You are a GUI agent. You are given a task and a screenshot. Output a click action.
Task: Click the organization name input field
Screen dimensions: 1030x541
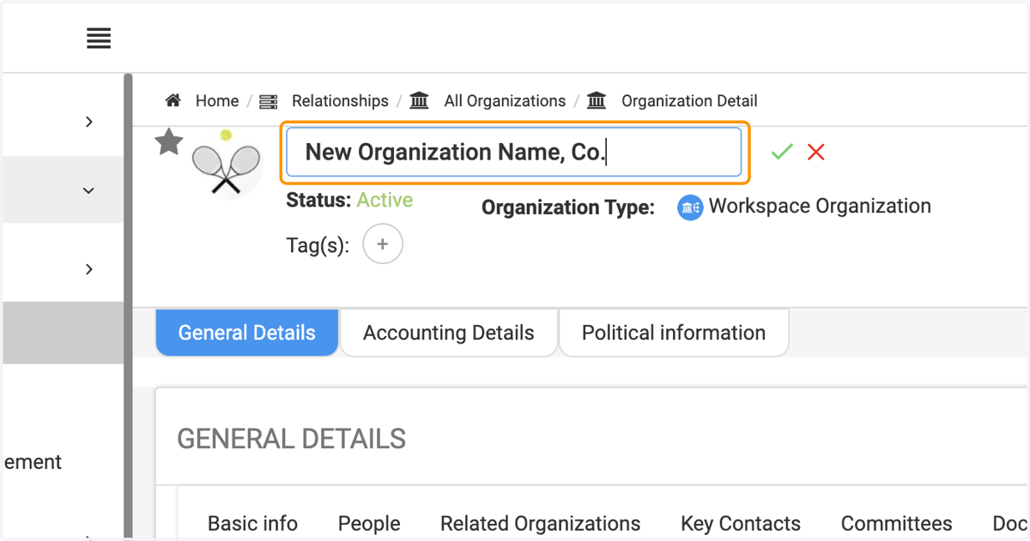tap(514, 152)
